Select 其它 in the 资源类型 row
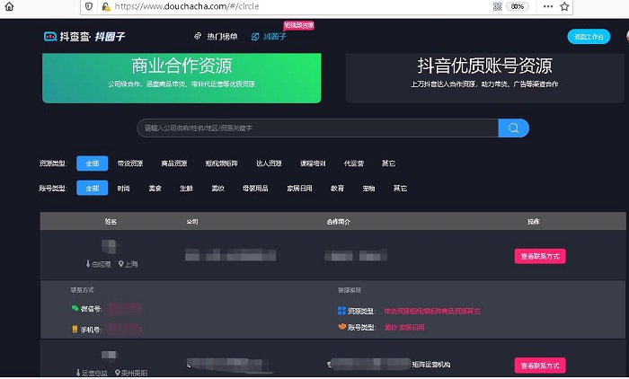629x379 pixels. [388, 163]
